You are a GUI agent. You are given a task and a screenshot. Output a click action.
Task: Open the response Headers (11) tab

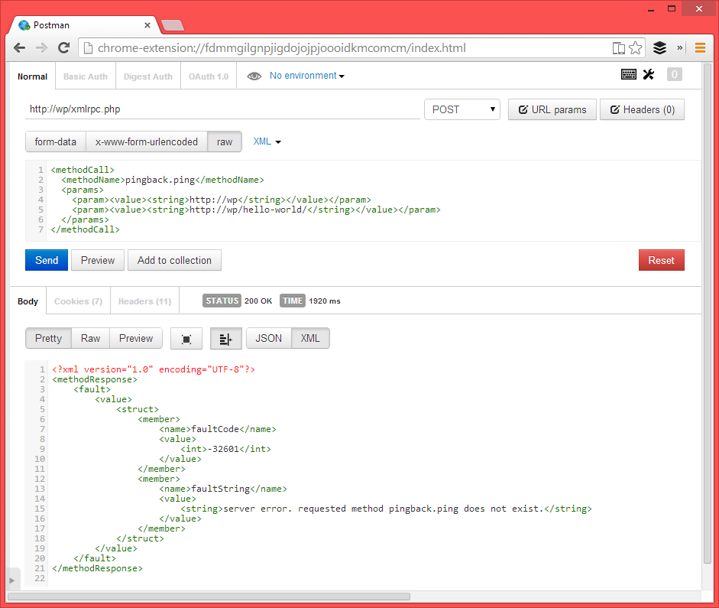(x=144, y=301)
